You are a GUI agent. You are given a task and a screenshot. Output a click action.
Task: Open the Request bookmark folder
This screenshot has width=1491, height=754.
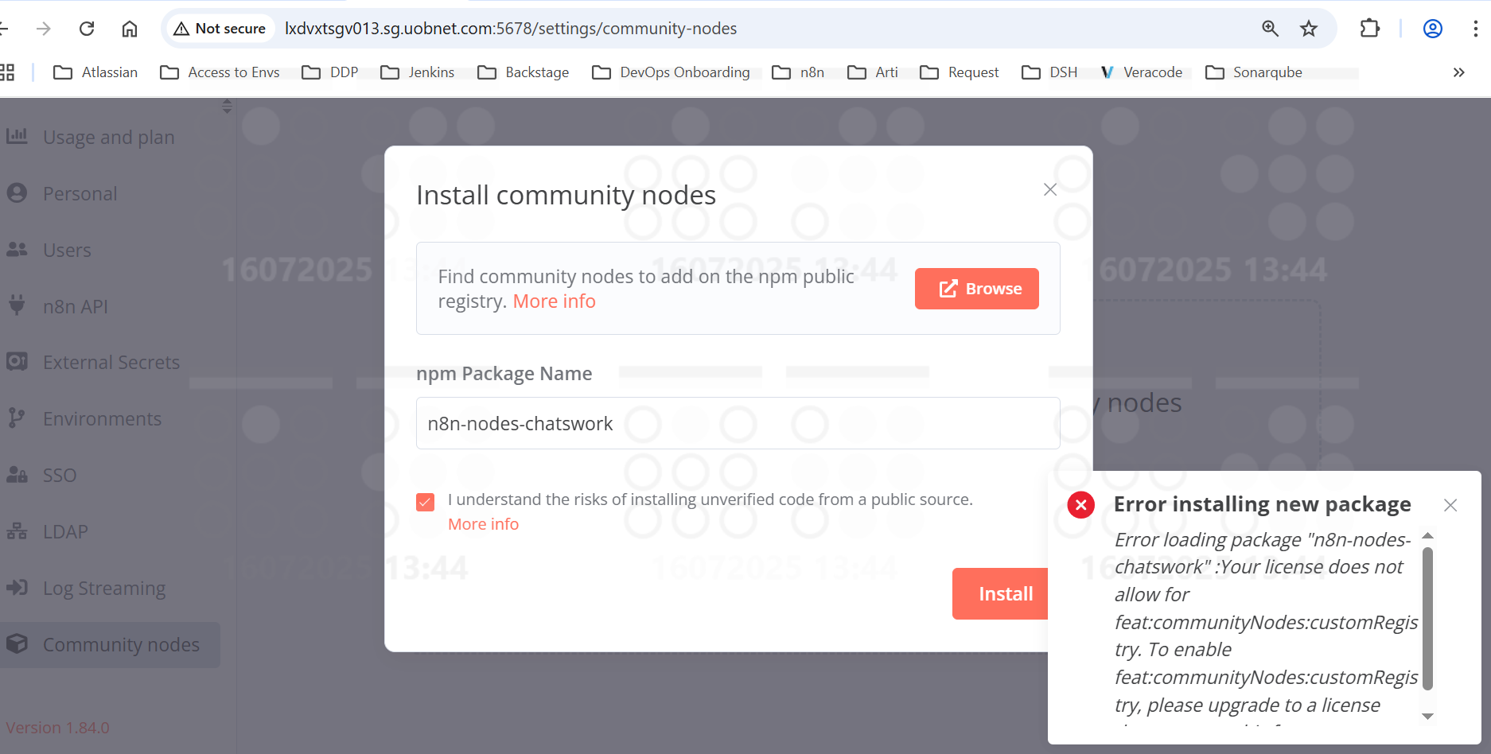(960, 72)
